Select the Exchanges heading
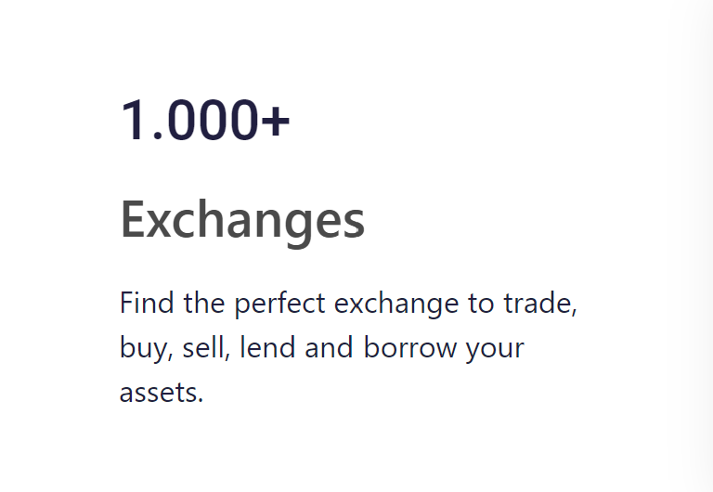Screen dimensions: 713x492 tap(242, 220)
